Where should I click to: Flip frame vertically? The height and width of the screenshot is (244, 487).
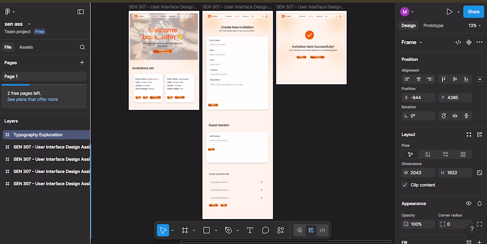466,116
